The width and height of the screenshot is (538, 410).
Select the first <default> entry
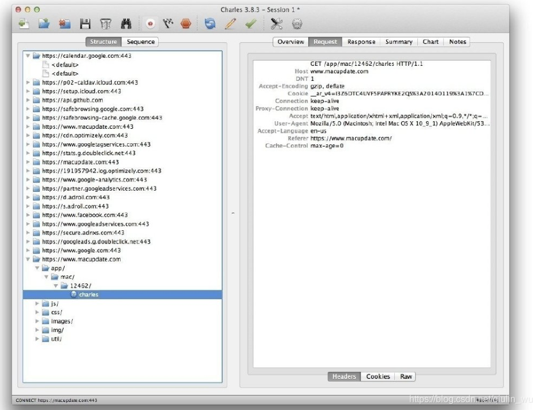pos(122,65)
